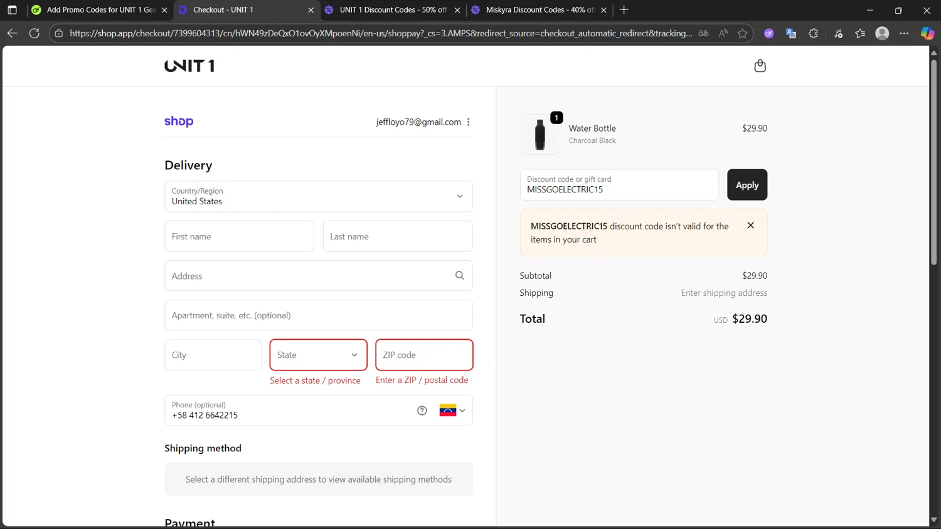Close the UNIT 1 Discount Codes tab
Screen dimensions: 941x529
[x=457, y=10]
